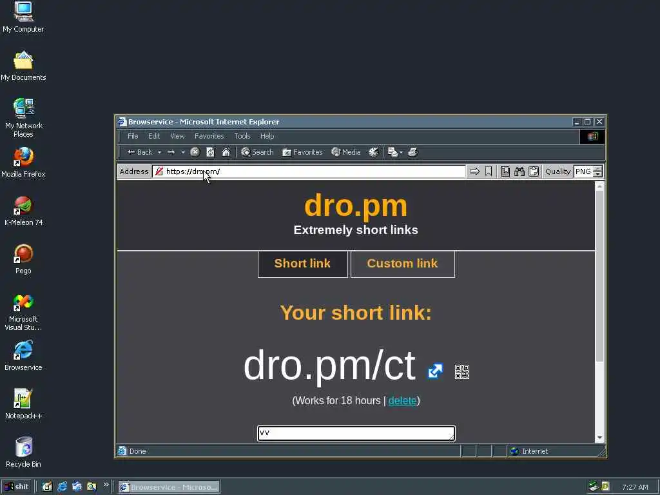Click the framed bookmark icon in address bar
This screenshot has height=495, width=660.
click(x=505, y=171)
